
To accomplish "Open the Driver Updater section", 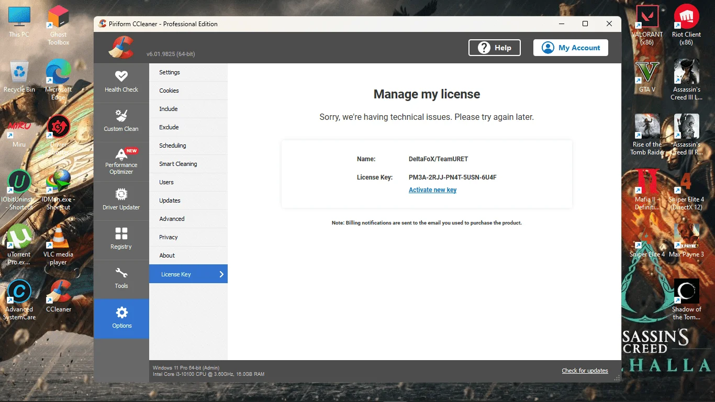I will pyautogui.click(x=121, y=200).
